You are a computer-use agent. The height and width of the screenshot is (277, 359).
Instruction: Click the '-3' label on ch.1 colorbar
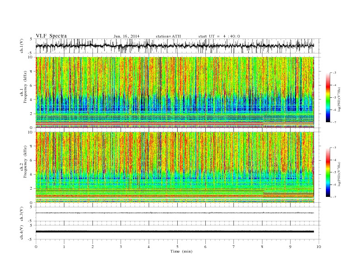[x=335, y=73]
